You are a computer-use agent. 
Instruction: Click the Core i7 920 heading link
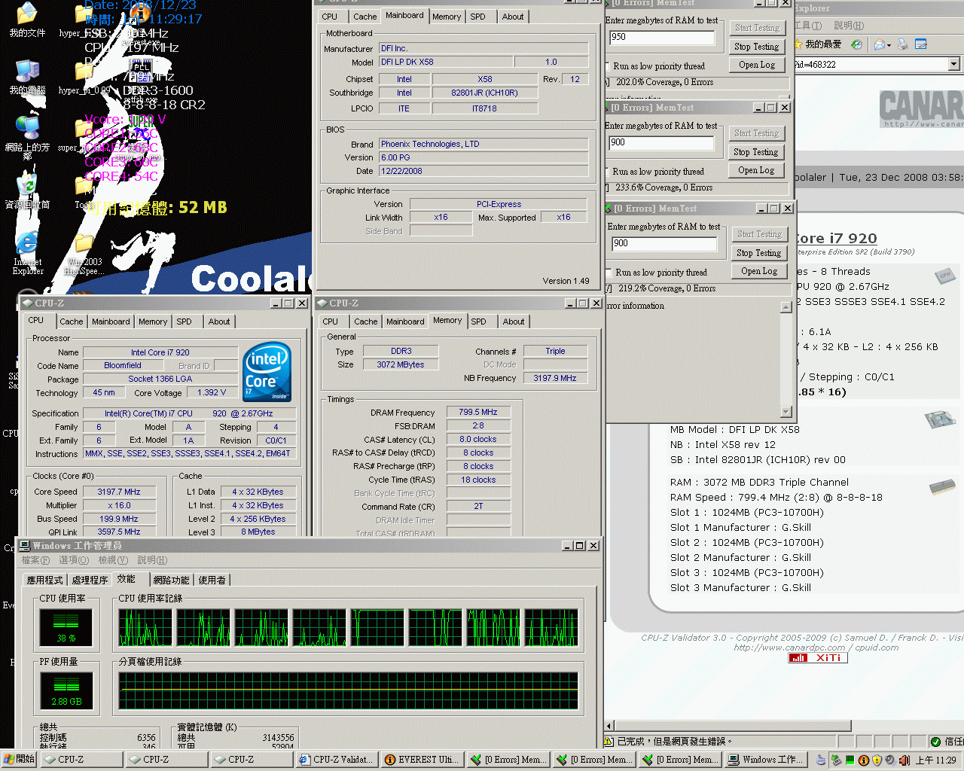click(x=836, y=239)
